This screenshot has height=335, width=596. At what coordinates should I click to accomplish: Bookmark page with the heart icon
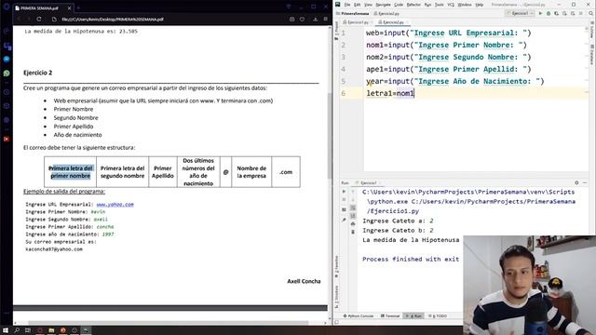click(x=302, y=19)
